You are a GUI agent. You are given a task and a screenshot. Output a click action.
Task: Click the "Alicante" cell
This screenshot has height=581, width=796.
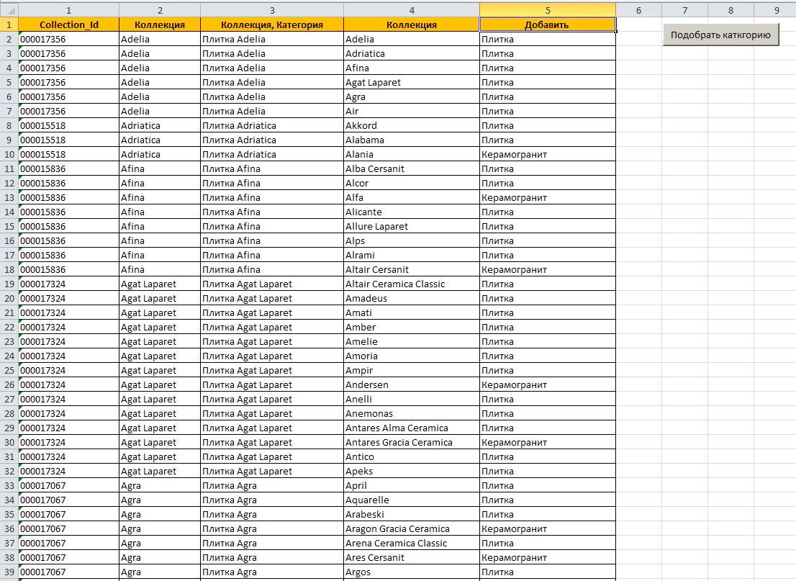tap(412, 212)
